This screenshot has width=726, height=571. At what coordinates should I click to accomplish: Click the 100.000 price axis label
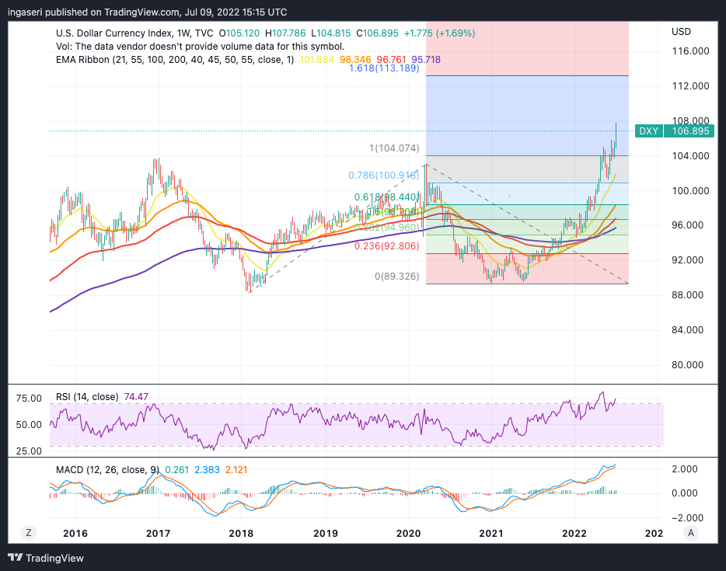click(x=690, y=190)
